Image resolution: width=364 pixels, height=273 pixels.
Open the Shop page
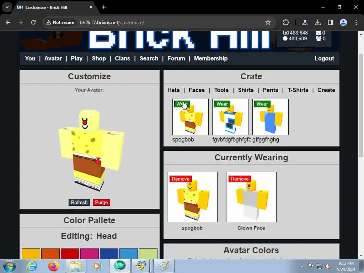coord(99,59)
